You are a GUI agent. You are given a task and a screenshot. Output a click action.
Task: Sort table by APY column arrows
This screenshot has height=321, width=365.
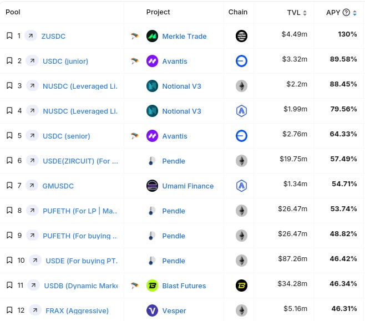coord(354,13)
